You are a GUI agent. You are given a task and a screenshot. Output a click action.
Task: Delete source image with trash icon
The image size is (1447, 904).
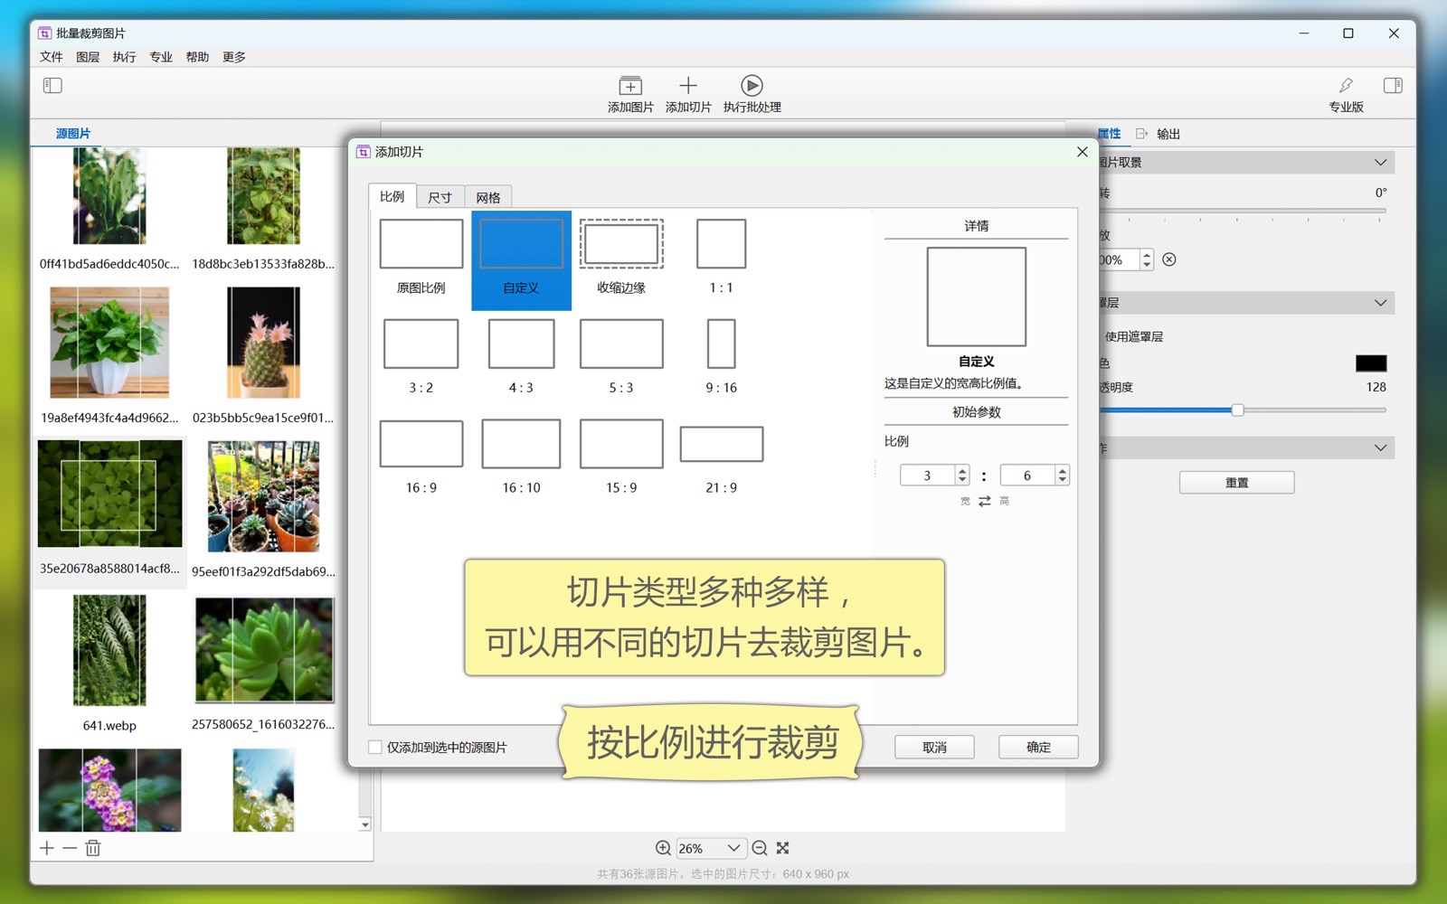click(93, 848)
